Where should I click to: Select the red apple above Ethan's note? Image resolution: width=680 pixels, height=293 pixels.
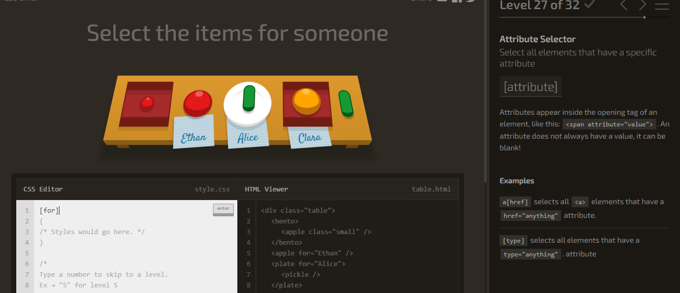[x=198, y=103]
